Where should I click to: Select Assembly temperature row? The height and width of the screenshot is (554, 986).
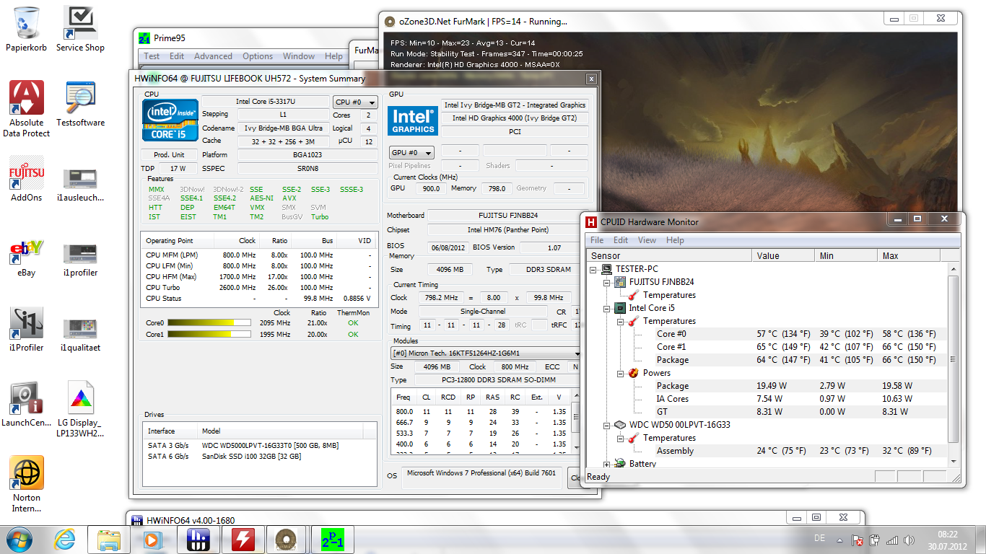[768, 451]
